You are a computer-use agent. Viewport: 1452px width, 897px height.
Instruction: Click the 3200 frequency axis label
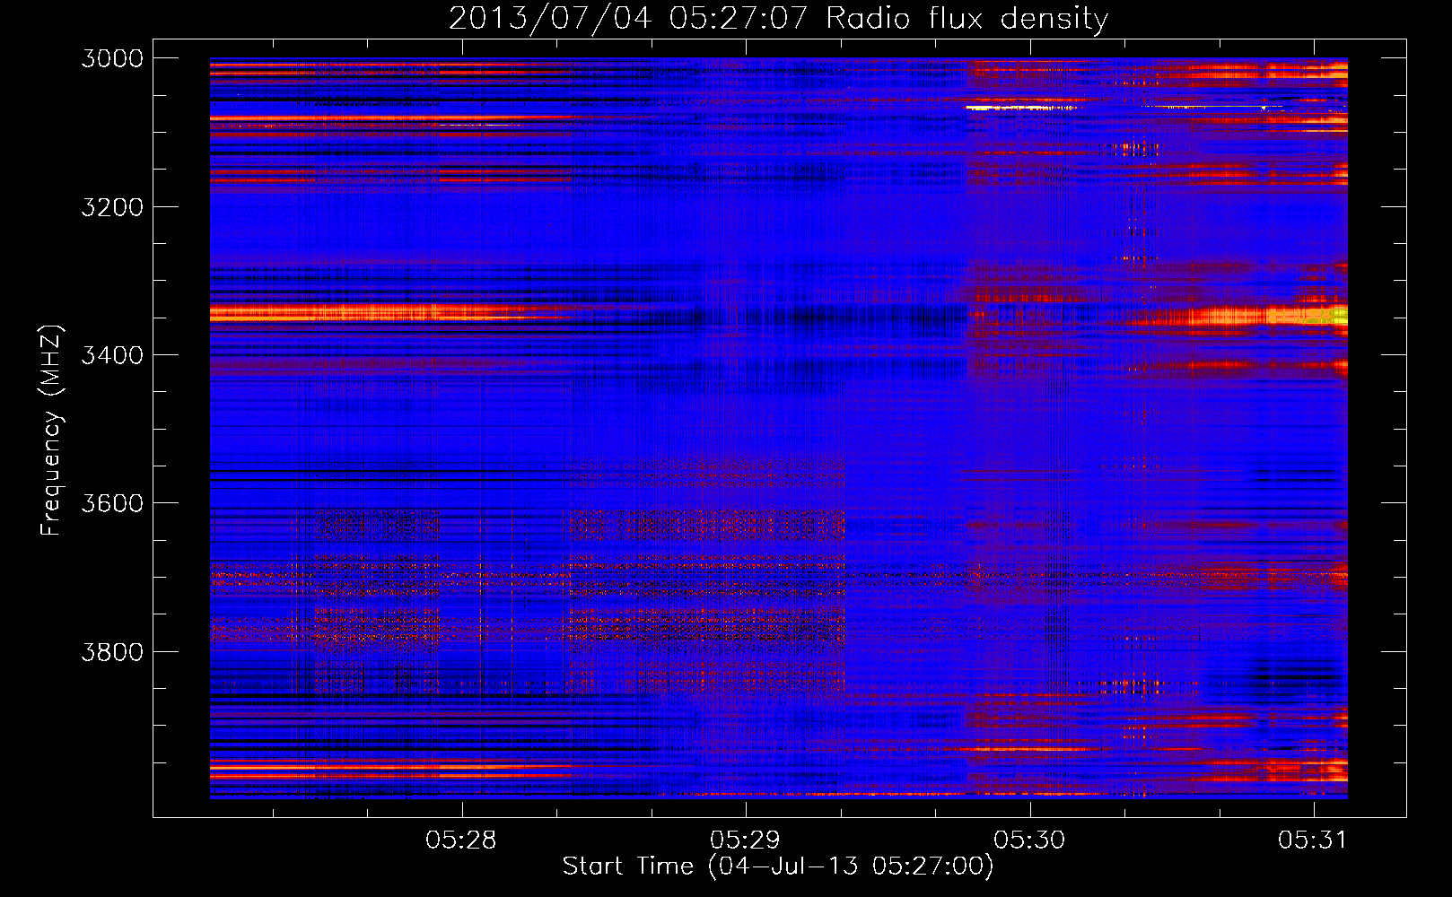click(x=112, y=207)
